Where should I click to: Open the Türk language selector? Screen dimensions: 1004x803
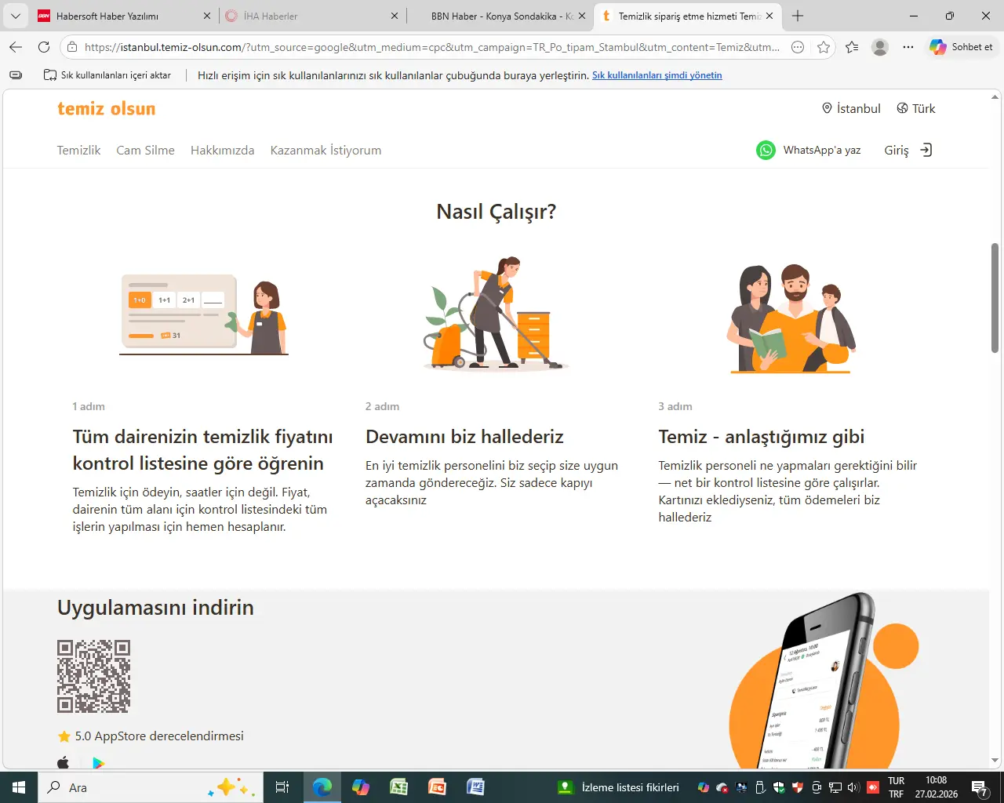tap(916, 108)
